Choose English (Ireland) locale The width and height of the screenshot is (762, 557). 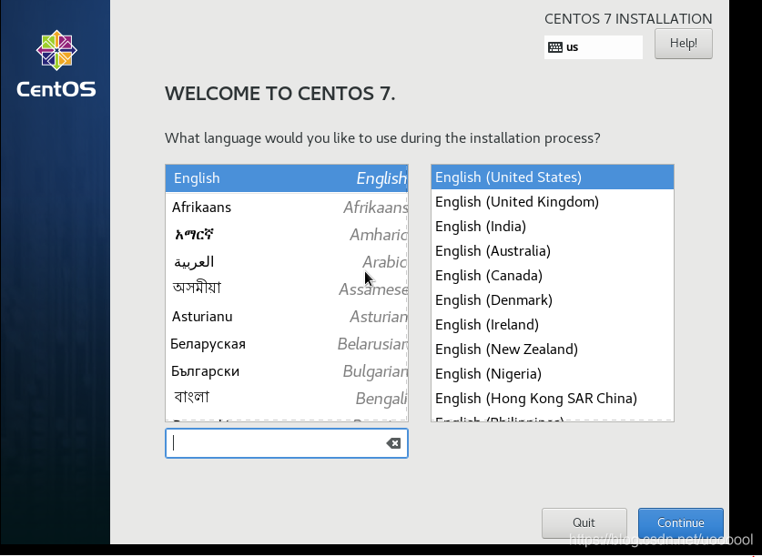(553, 324)
